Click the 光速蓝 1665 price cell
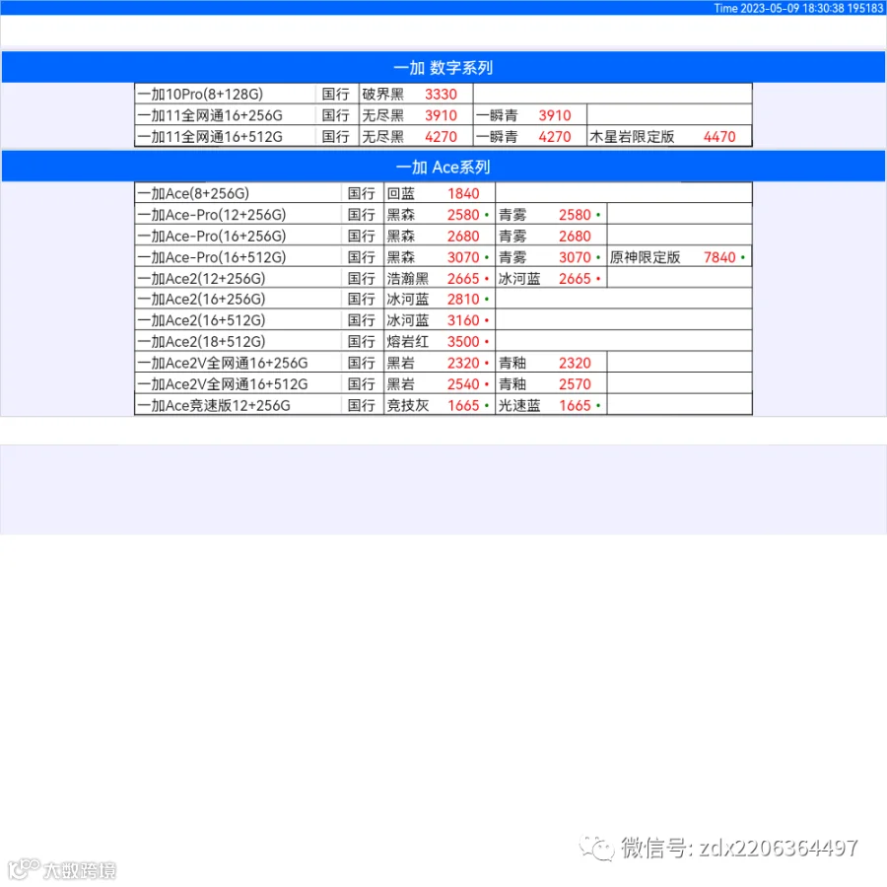887x887 pixels. [x=551, y=405]
